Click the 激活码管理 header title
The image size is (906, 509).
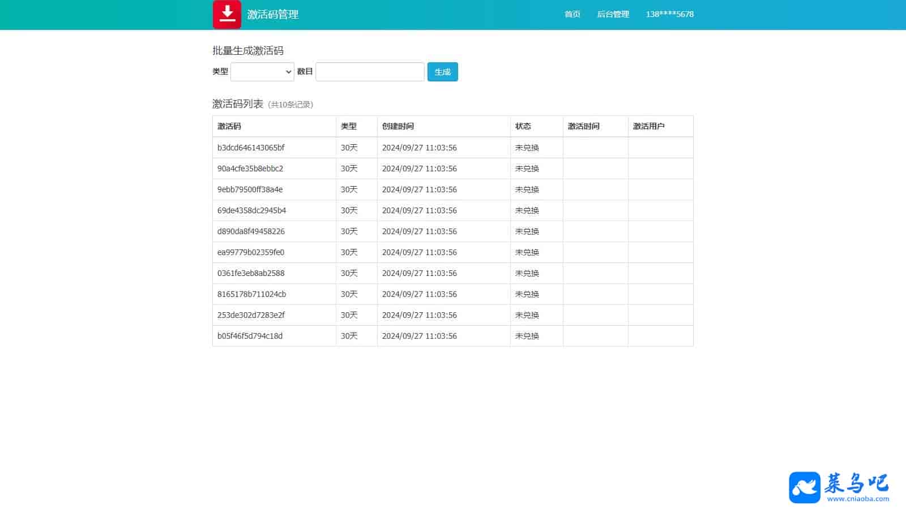click(273, 15)
